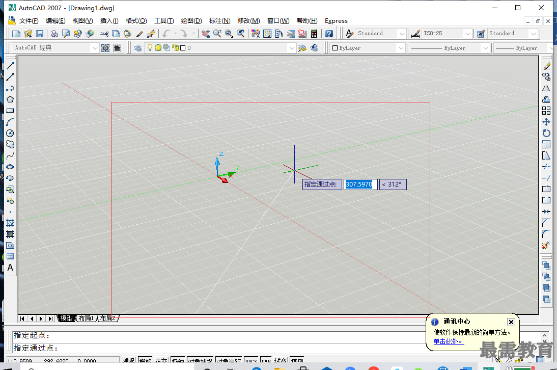
Task: Click the Undo arrow icon
Action: pyautogui.click(x=166, y=34)
